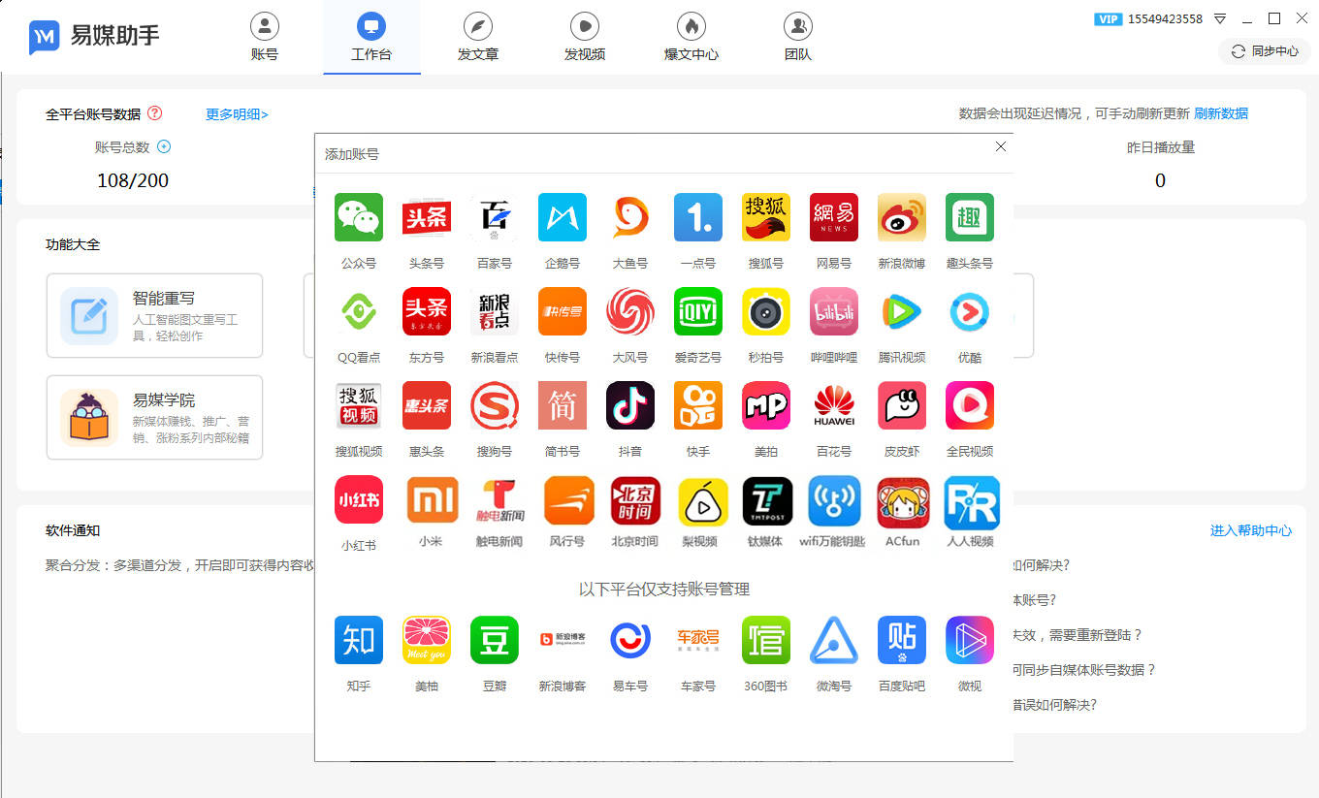Choose the 新浪博客 platform icon

pos(563,640)
